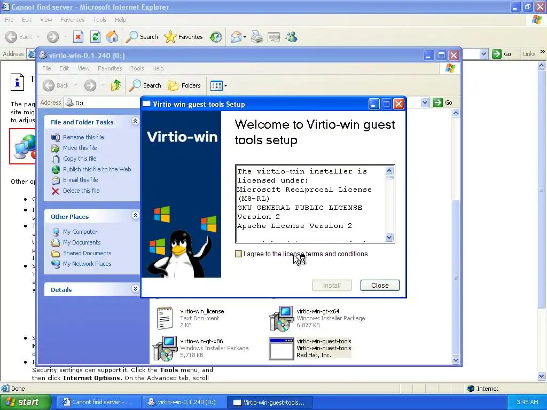The image size is (547, 410).
Task: Select the virtio-win-gt-x86 installer icon
Action: pyautogui.click(x=165, y=348)
